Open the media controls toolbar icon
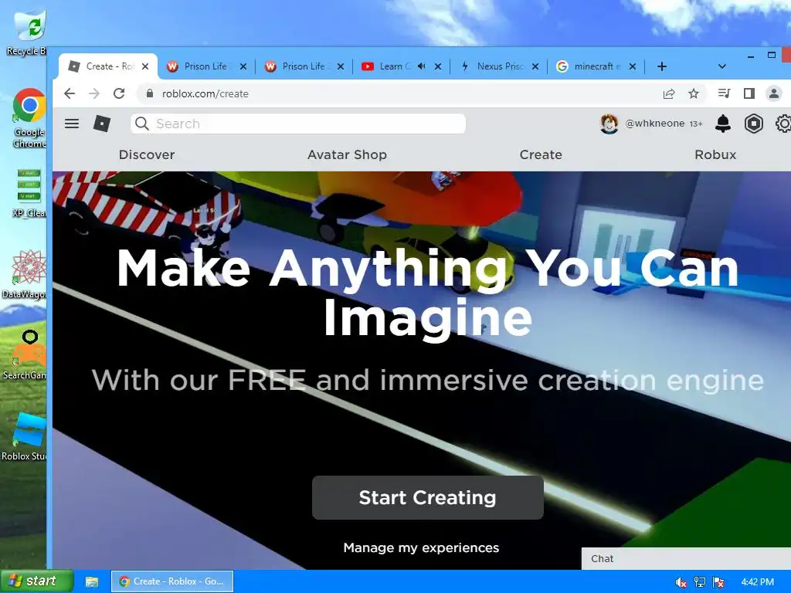The height and width of the screenshot is (593, 791). (724, 93)
